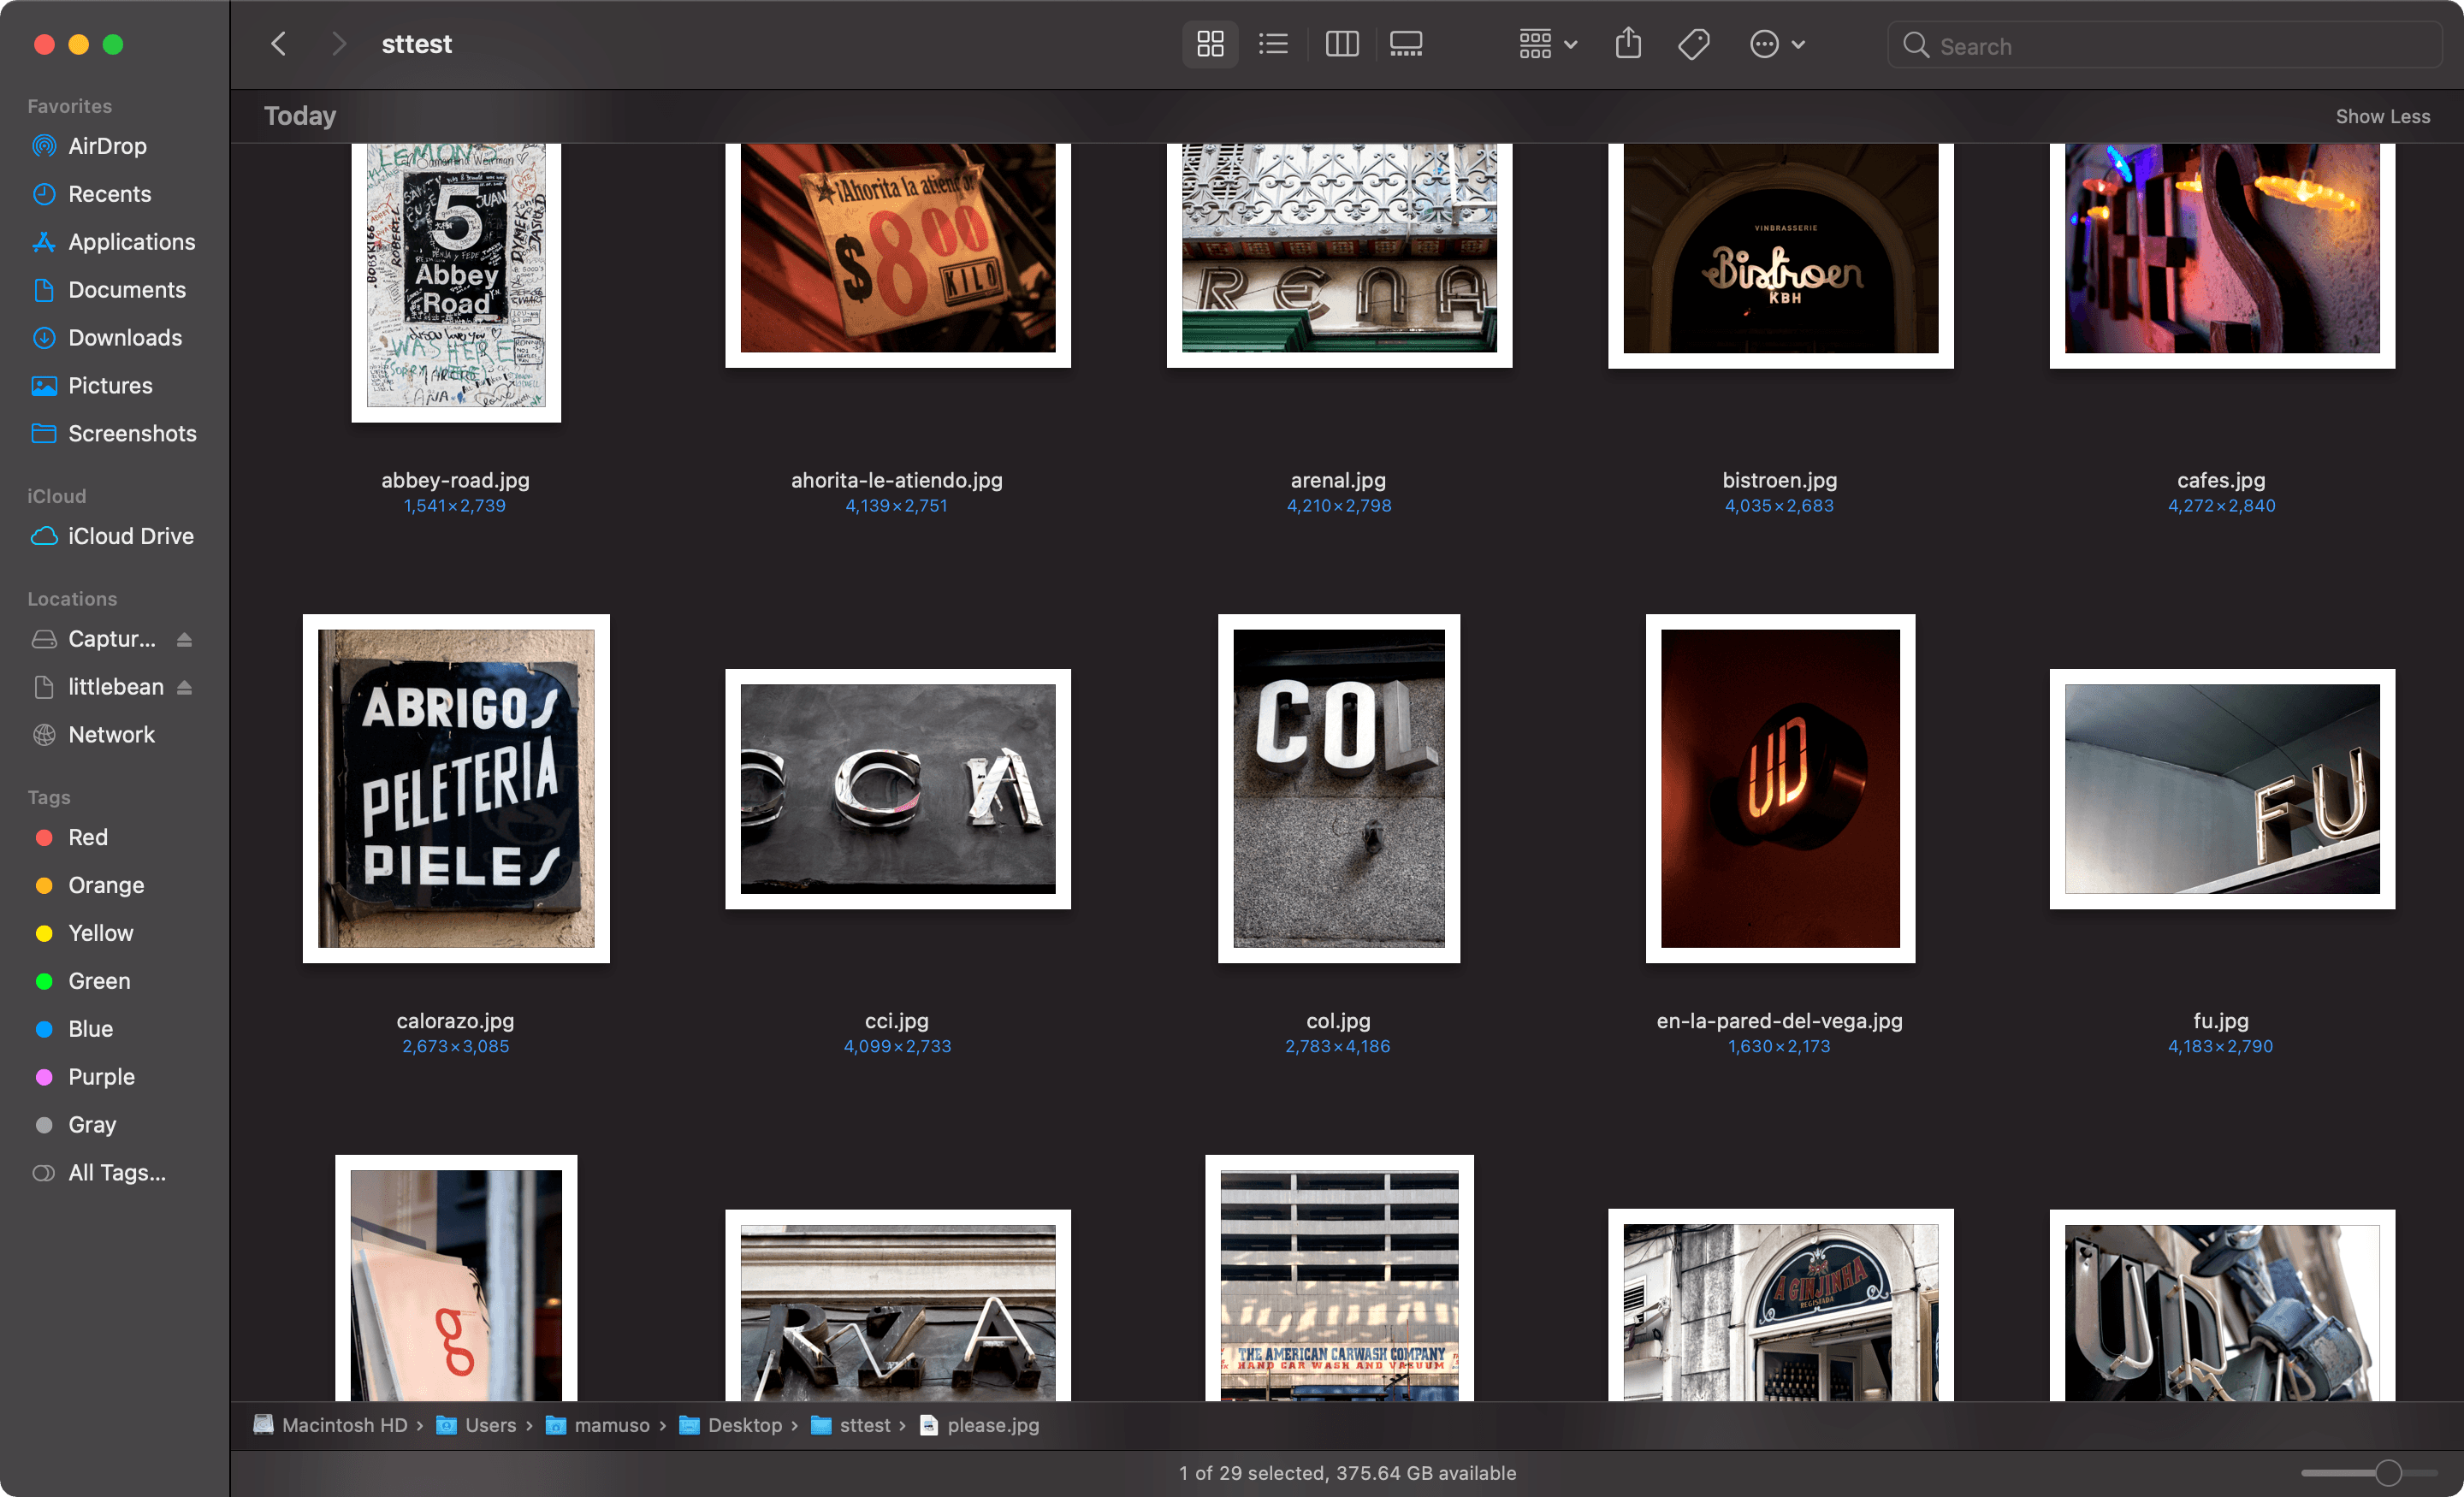Eject the Captur... disk
The width and height of the screenshot is (2464, 1497).
tap(185, 639)
